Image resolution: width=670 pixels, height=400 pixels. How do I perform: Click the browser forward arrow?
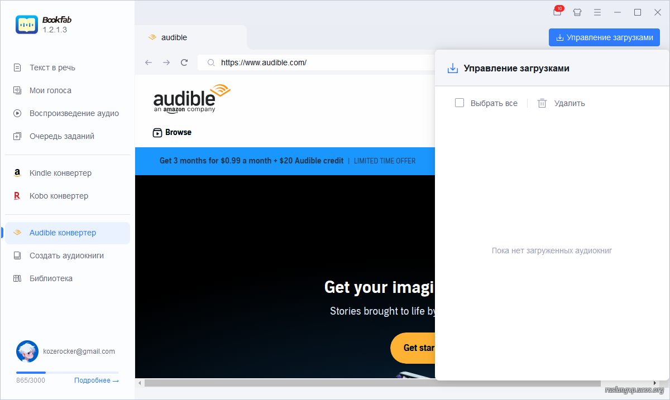tap(166, 62)
